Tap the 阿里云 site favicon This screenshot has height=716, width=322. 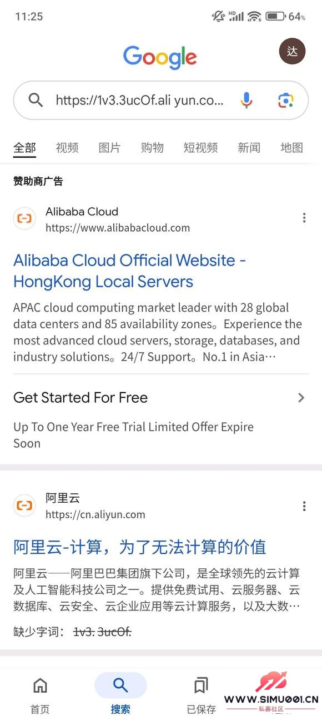[24, 505]
